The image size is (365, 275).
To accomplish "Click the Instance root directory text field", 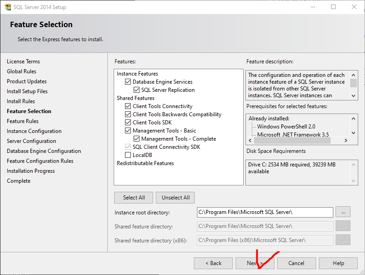I will [265, 212].
